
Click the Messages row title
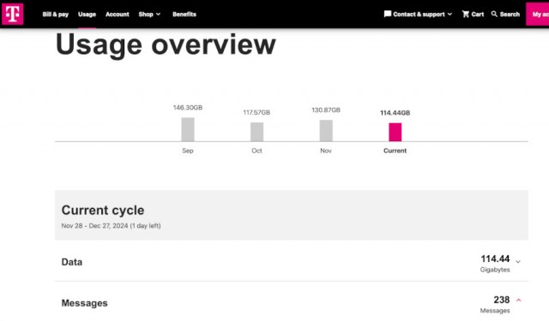coord(84,303)
